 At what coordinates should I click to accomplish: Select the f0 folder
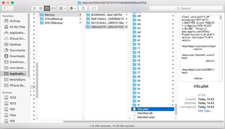pyautogui.click(x=153, y=44)
